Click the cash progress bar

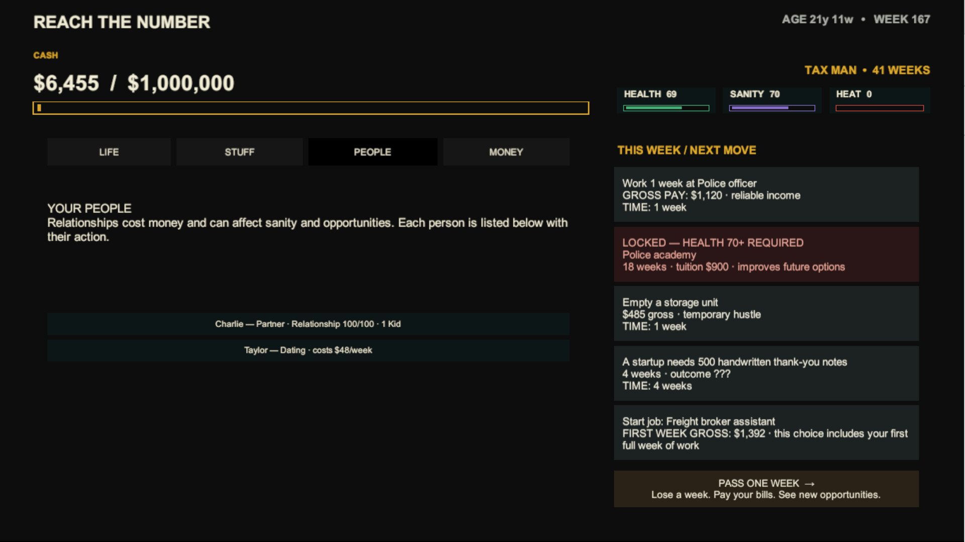click(x=311, y=108)
